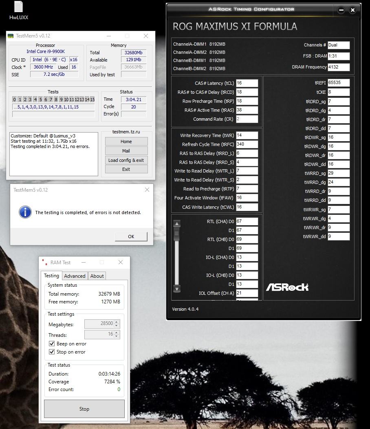Click test number 15 box in TestMem5
The width and height of the screenshot is (370, 429).
pyautogui.click(x=92, y=100)
